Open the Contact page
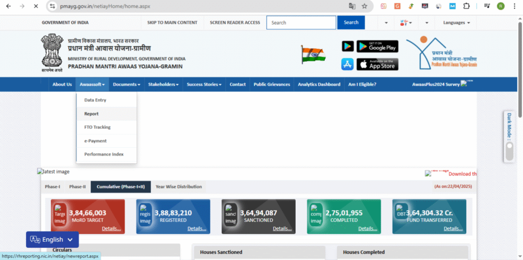 pyautogui.click(x=237, y=85)
